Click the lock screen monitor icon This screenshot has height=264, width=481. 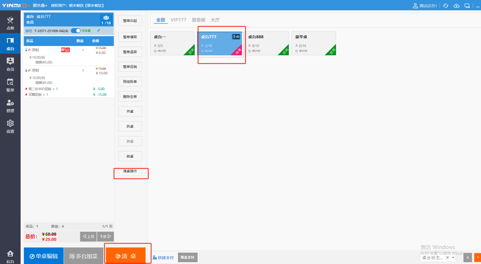click(467, 6)
